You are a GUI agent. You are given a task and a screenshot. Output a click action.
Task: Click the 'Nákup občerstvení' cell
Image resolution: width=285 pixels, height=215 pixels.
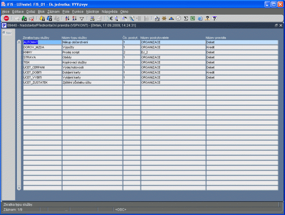tap(92, 42)
